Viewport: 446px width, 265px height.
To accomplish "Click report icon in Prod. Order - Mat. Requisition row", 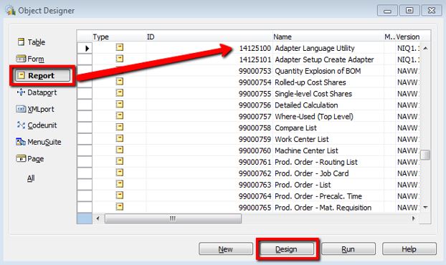I will (120, 206).
